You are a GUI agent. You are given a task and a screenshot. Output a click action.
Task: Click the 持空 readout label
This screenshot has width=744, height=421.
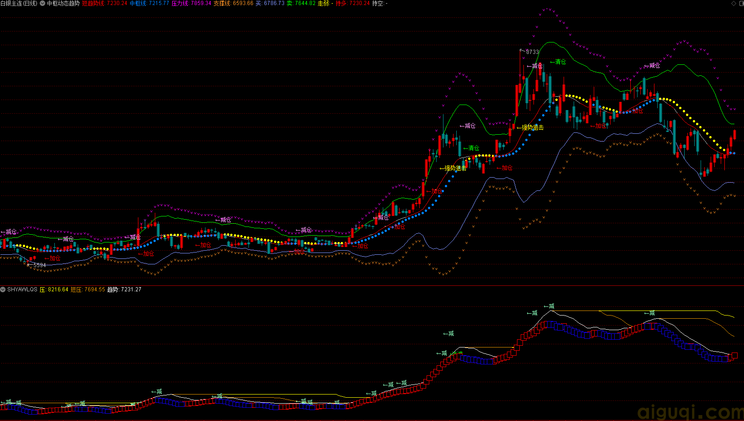380,3
